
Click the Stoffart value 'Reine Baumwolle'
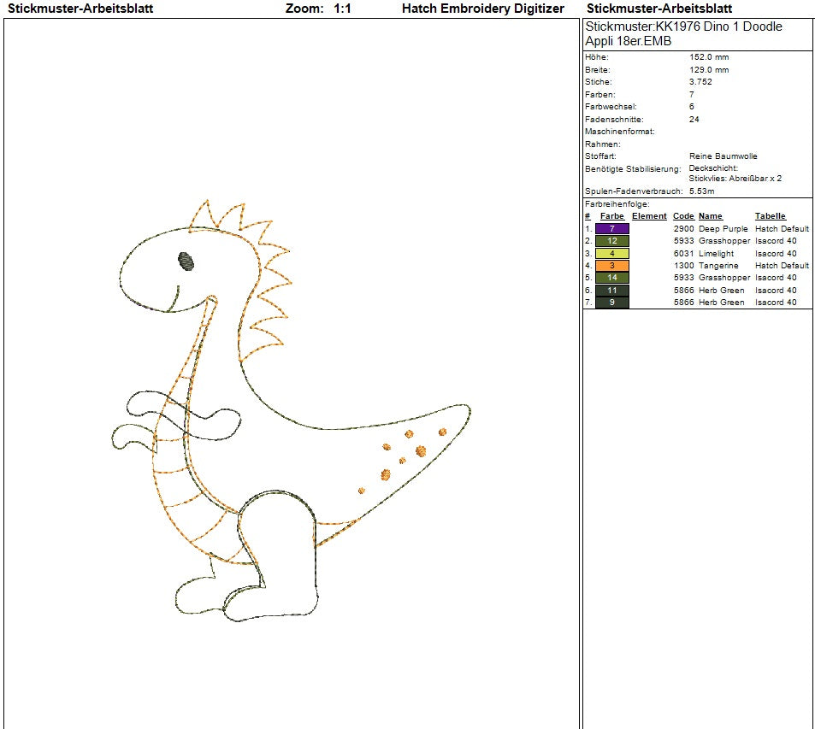(723, 156)
